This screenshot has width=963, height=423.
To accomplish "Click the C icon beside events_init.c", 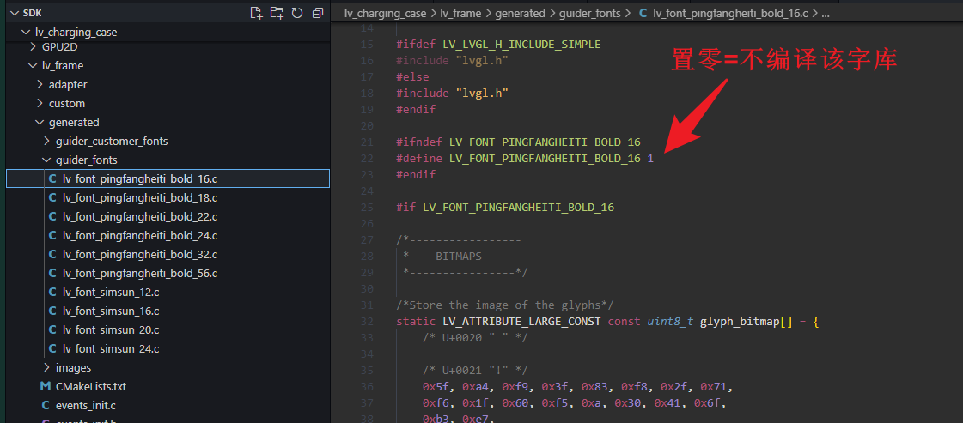I will point(46,405).
